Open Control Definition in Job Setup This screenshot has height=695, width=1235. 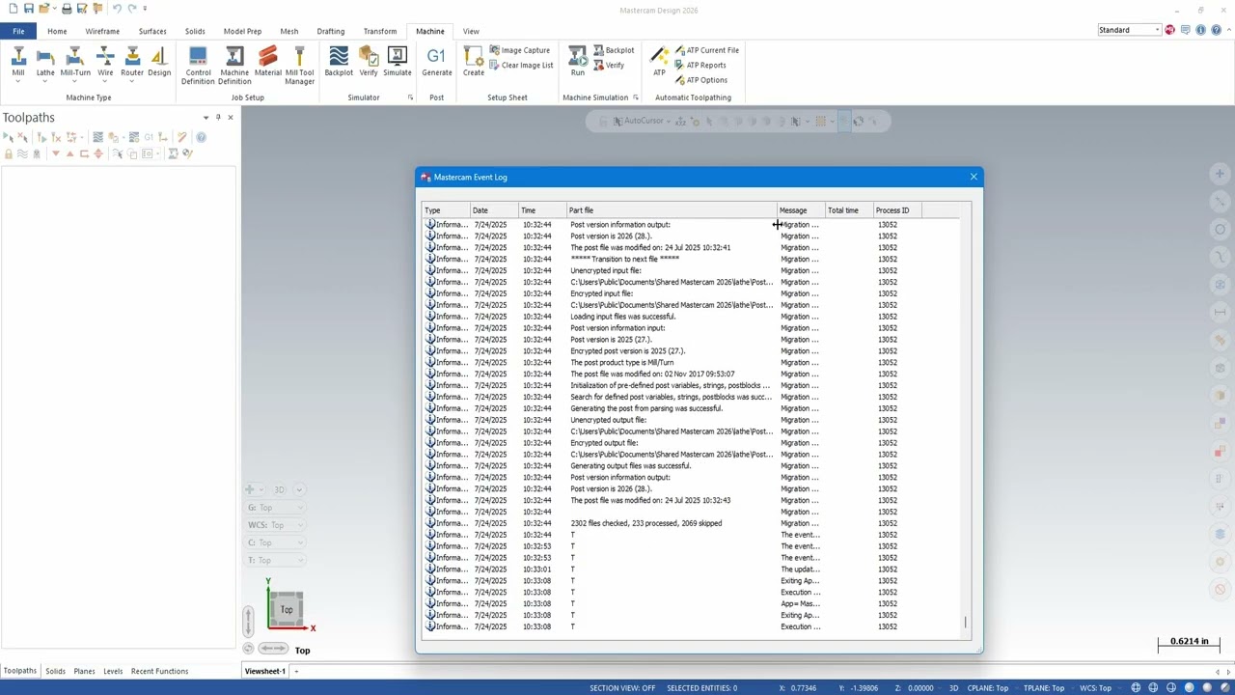198,66
